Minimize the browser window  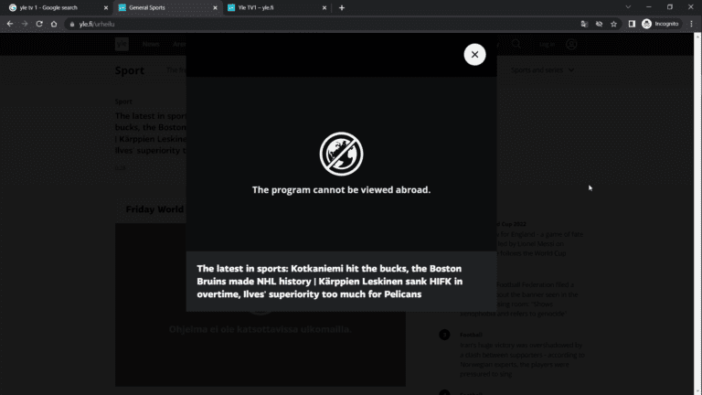(x=649, y=7)
